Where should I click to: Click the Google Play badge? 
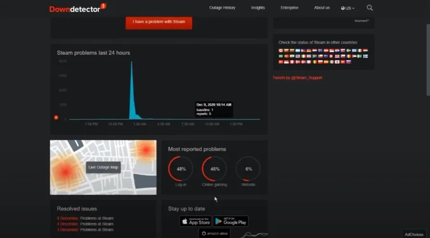tap(231, 221)
